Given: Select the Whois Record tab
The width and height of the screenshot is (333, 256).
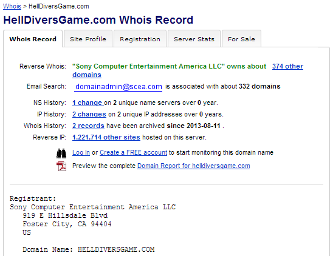Looking at the screenshot, I should click(x=33, y=39).
